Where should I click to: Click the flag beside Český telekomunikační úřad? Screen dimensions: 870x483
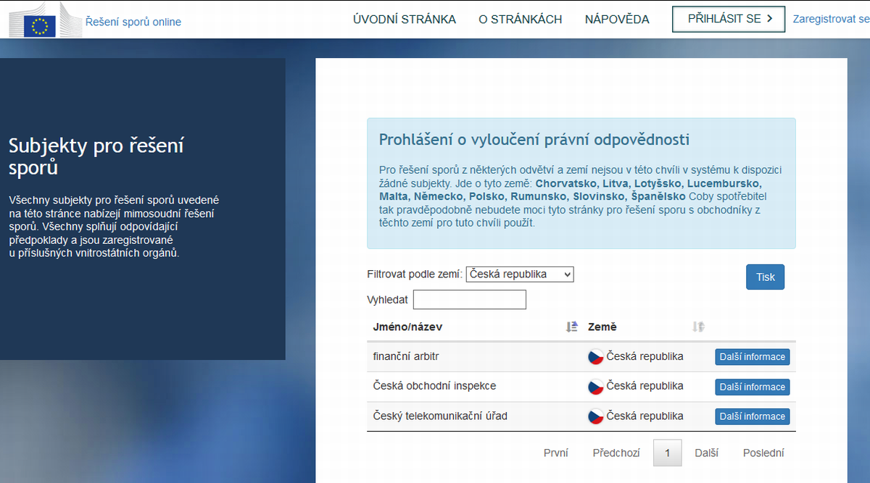click(596, 416)
